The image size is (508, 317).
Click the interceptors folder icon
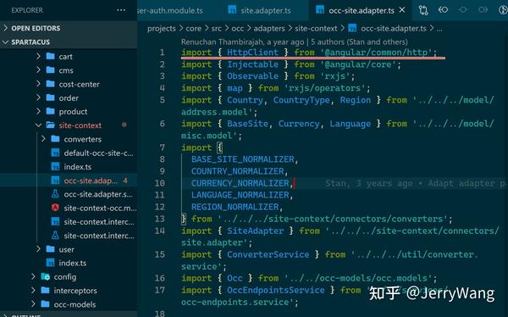point(46,291)
